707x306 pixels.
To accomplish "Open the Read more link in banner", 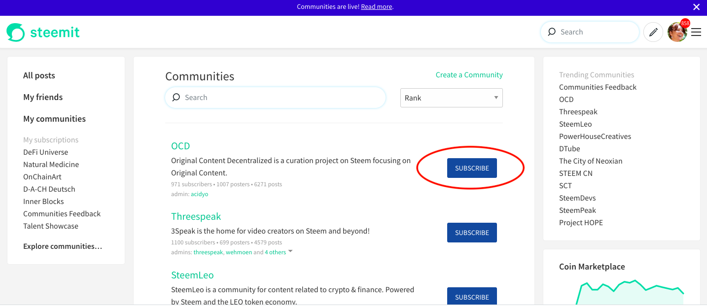I will pyautogui.click(x=377, y=7).
